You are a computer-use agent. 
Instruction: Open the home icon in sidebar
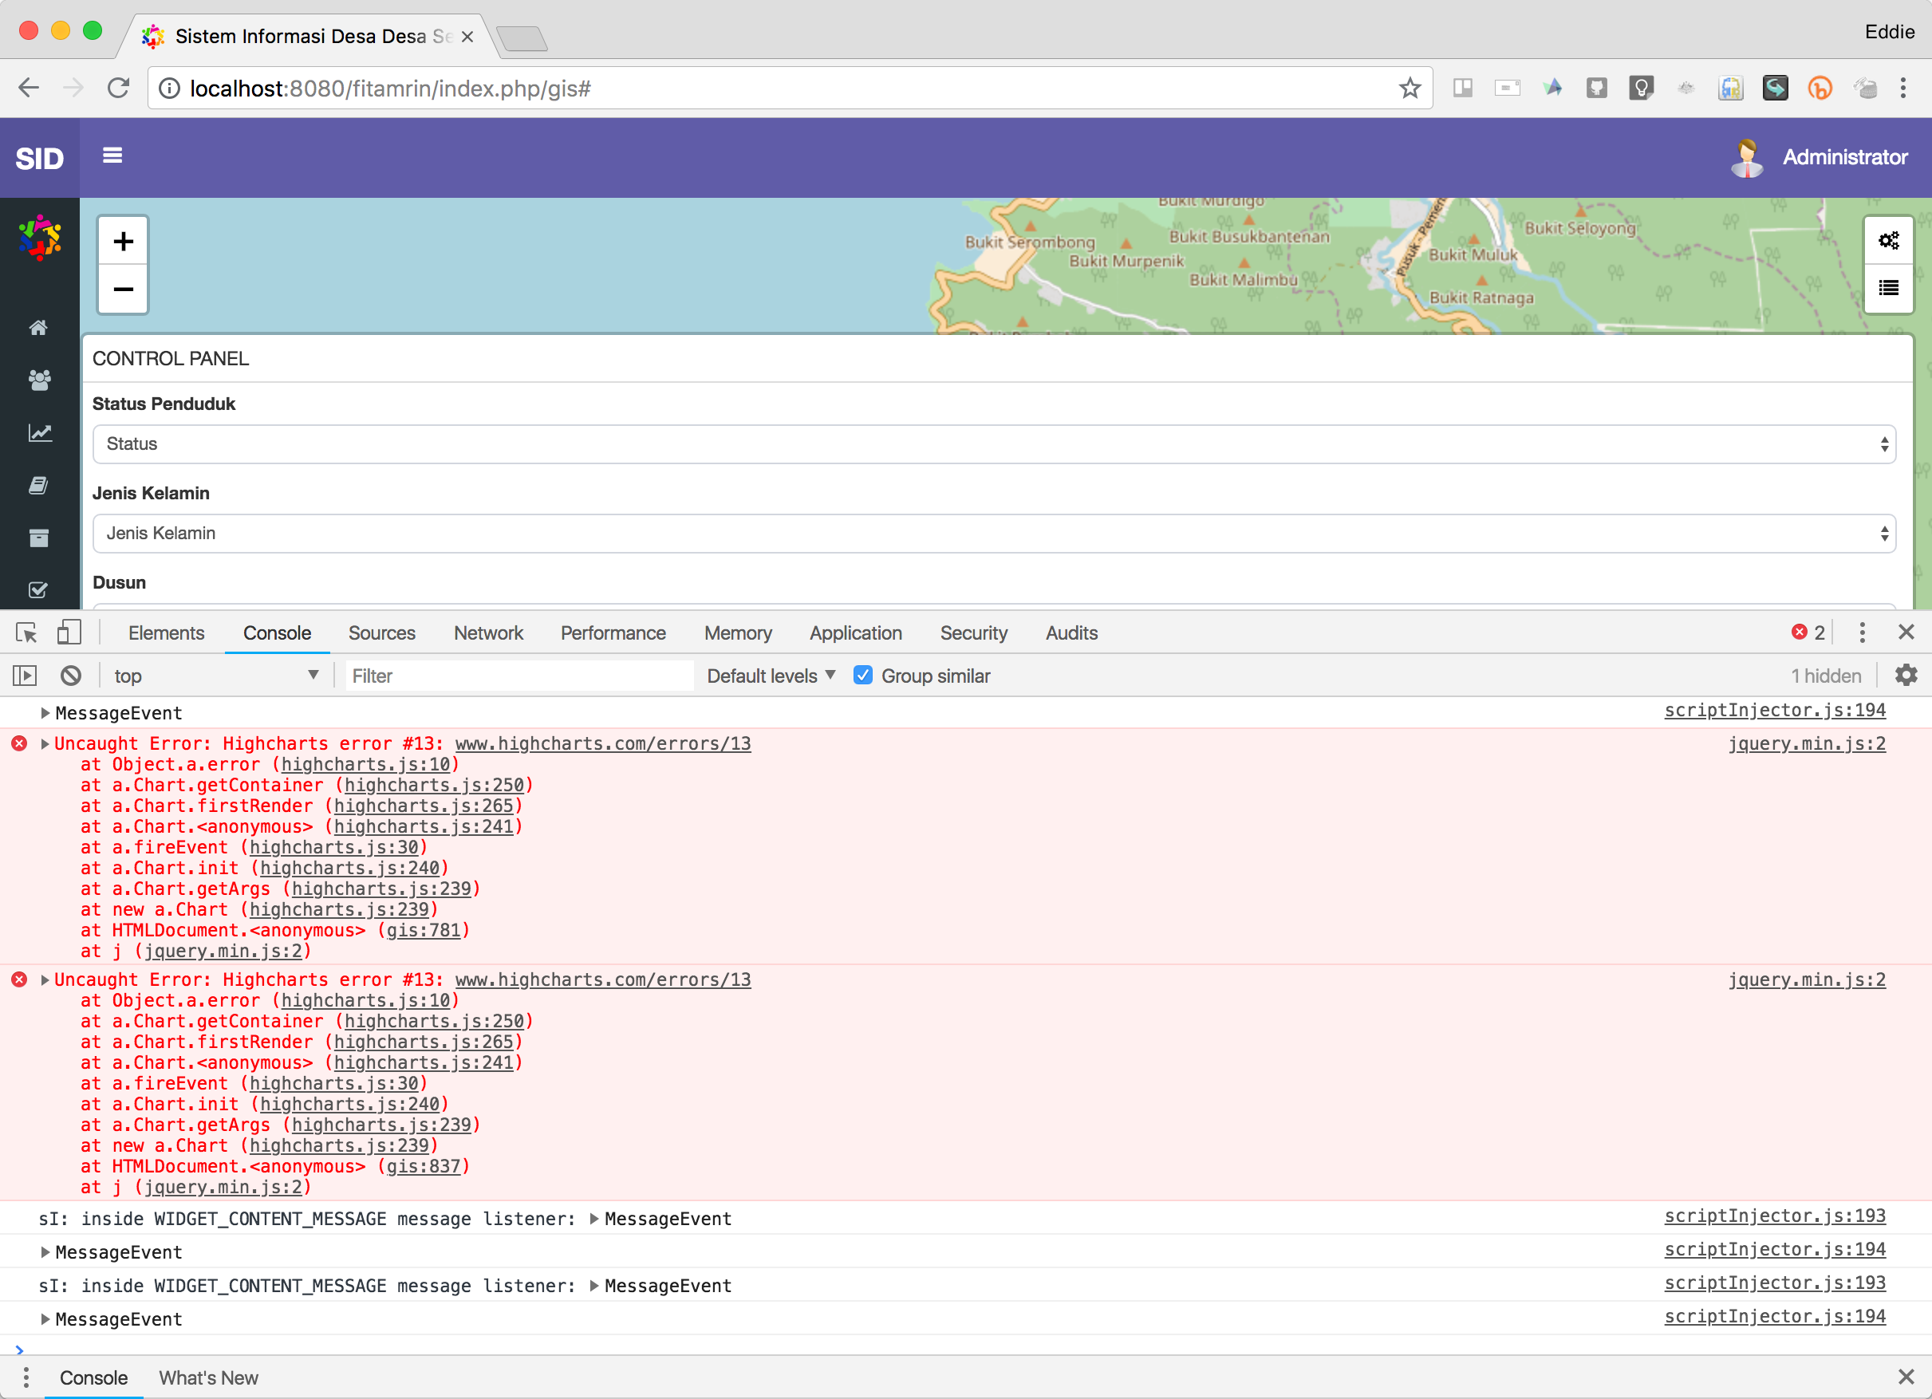coord(38,327)
